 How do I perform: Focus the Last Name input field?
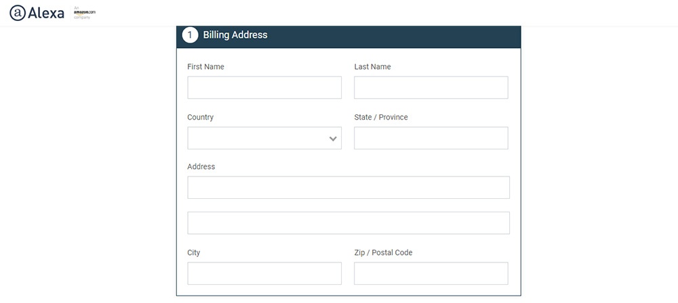click(431, 87)
